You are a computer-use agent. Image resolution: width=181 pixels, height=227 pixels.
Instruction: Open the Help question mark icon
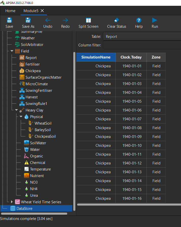coord(139,20)
